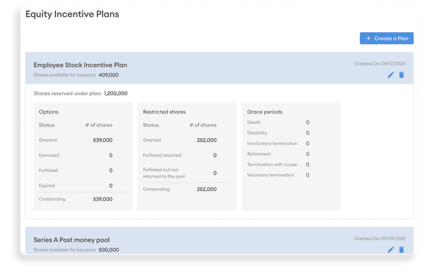The height and width of the screenshot is (274, 428).
Task: Click Forfeited but not returned to the pool
Action: [x=164, y=173]
